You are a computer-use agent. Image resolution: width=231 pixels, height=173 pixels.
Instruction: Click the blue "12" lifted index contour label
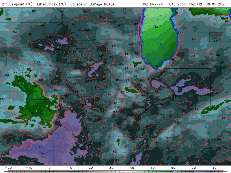pos(157,39)
